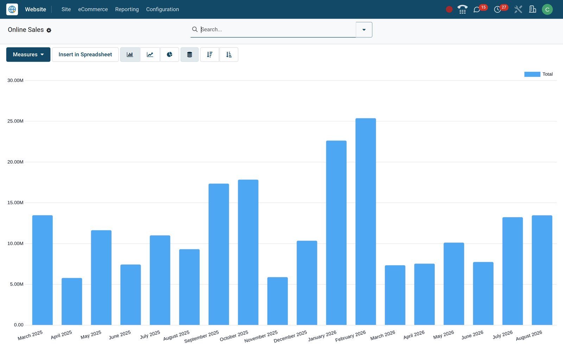Open the Reporting menu
The height and width of the screenshot is (352, 563).
click(x=127, y=10)
